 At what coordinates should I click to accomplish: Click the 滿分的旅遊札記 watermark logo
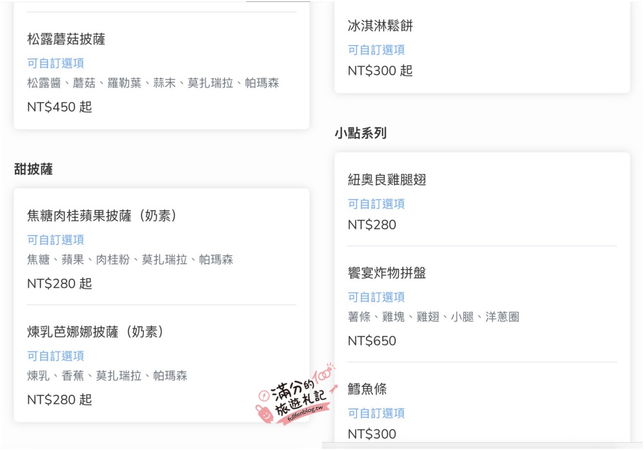point(296,394)
